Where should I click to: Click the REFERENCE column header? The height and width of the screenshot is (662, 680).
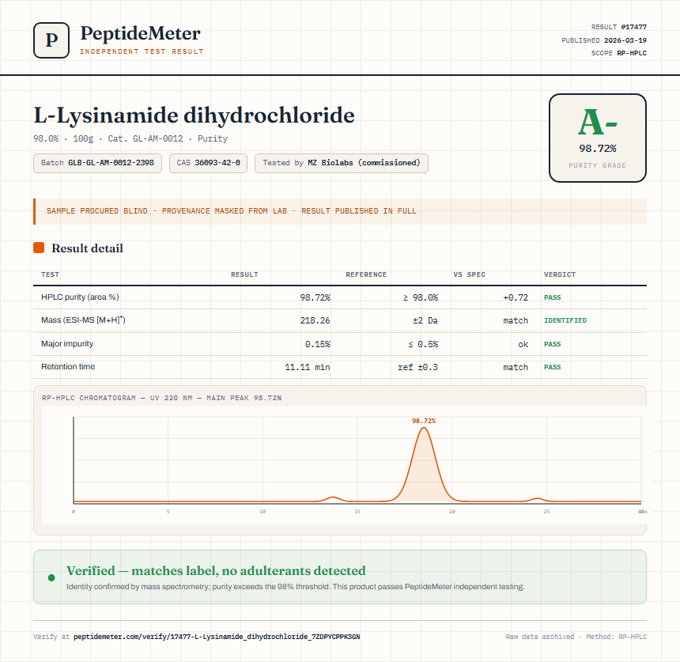click(x=366, y=274)
